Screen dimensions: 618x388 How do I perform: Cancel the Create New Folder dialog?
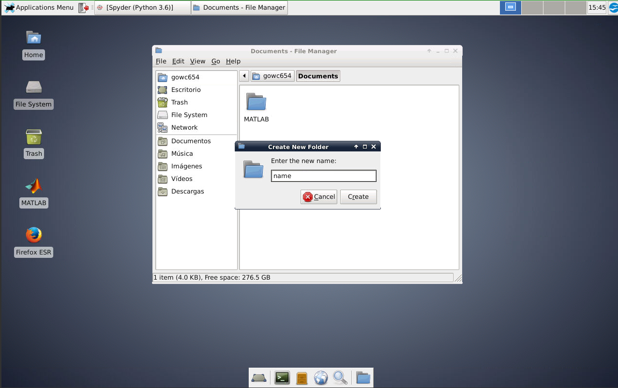click(x=319, y=196)
